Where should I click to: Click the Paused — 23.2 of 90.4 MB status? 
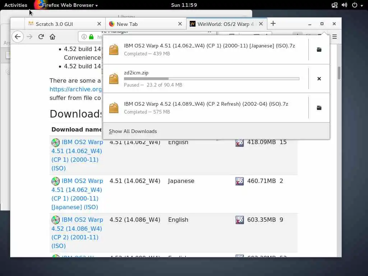tap(153, 85)
